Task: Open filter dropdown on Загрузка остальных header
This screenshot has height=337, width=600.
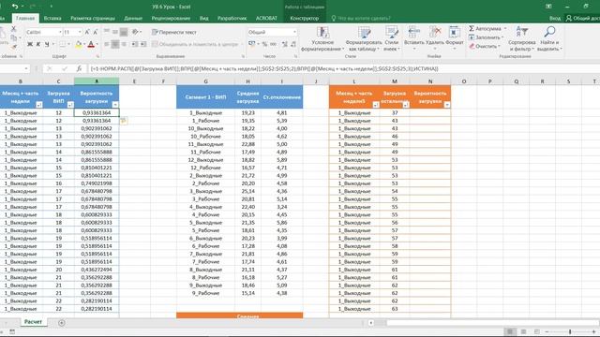Action: [x=406, y=104]
